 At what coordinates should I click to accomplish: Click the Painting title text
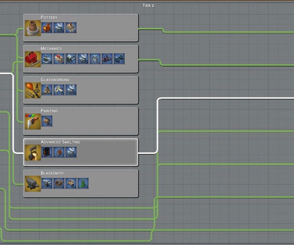pos(49,111)
